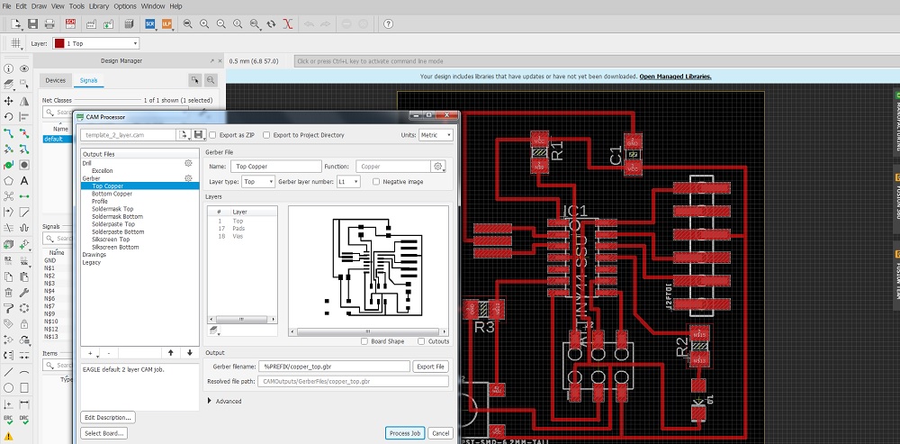Open the Library menu

pyautogui.click(x=99, y=6)
